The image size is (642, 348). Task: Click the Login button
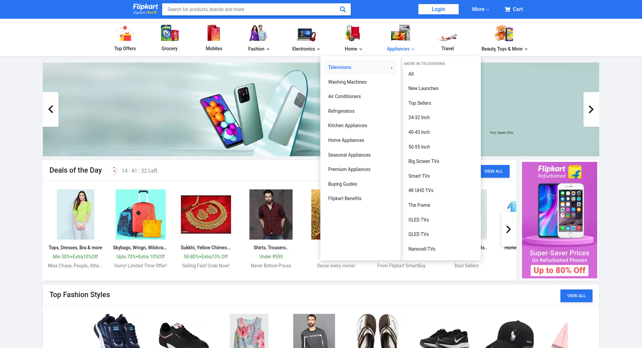438,9
